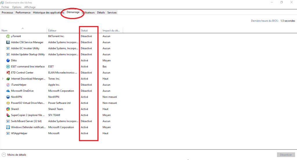Select the ShareX icon
Image resolution: width=297 pixels, height=160 pixels.
pyautogui.click(x=8, y=109)
